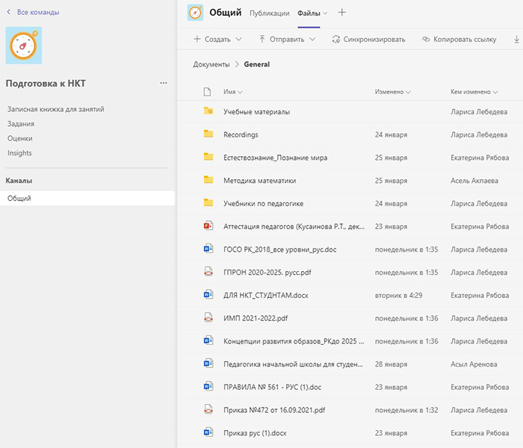Click Word icon of ДЛЯ НКТ_СТУДНТАМ.docx
This screenshot has width=523, height=448.
pyautogui.click(x=208, y=295)
